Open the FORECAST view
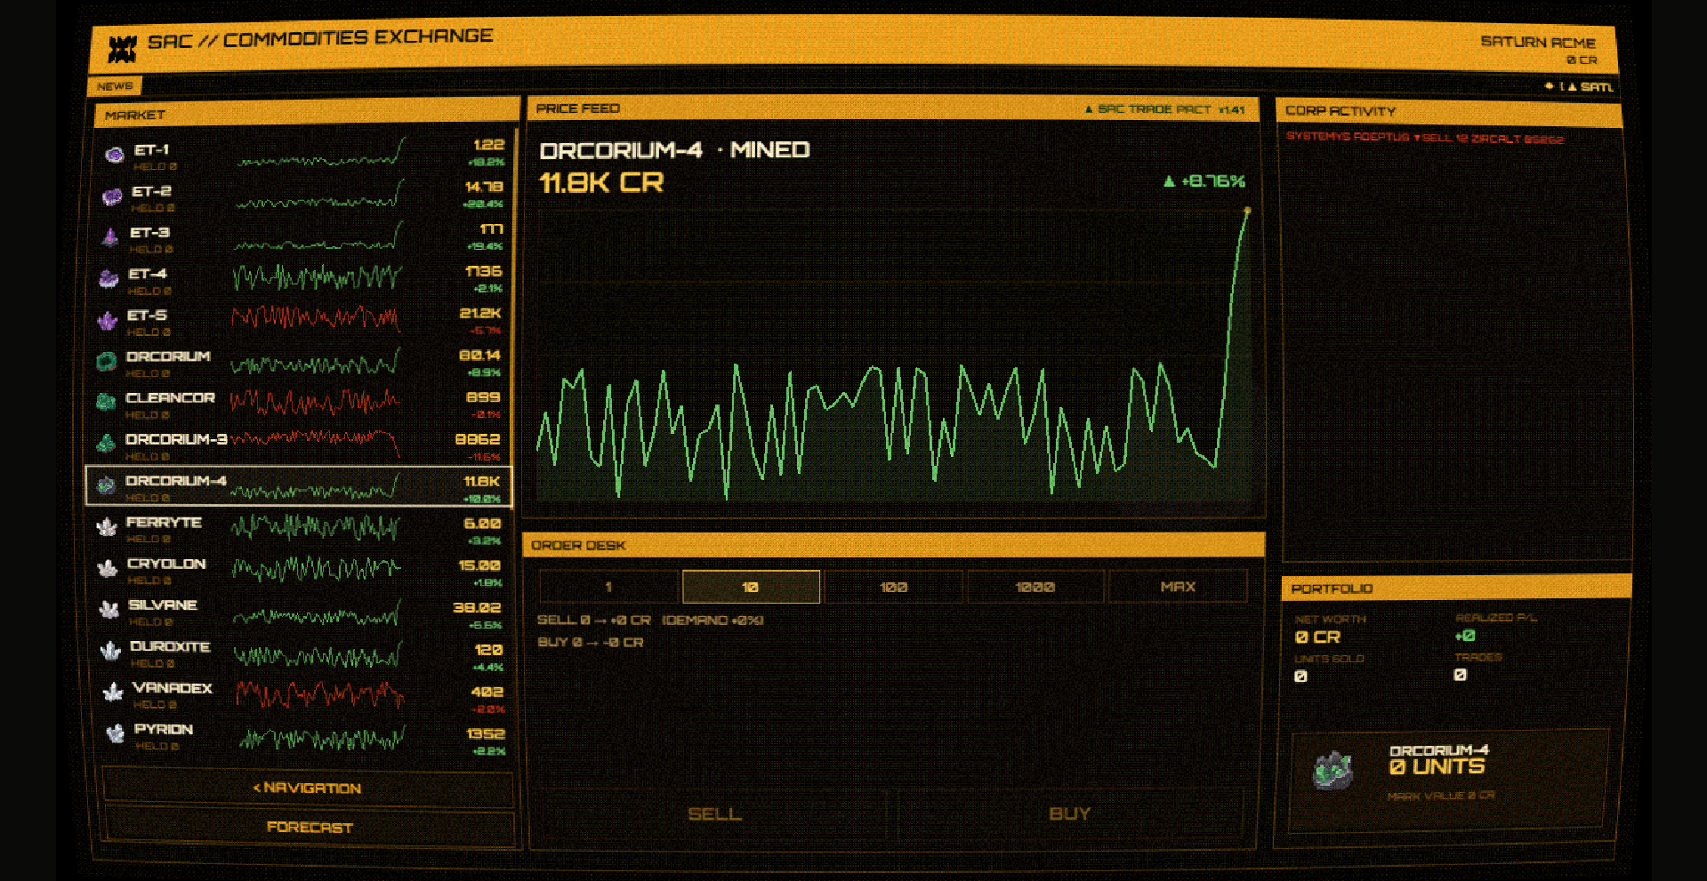1707x881 pixels. [x=310, y=827]
